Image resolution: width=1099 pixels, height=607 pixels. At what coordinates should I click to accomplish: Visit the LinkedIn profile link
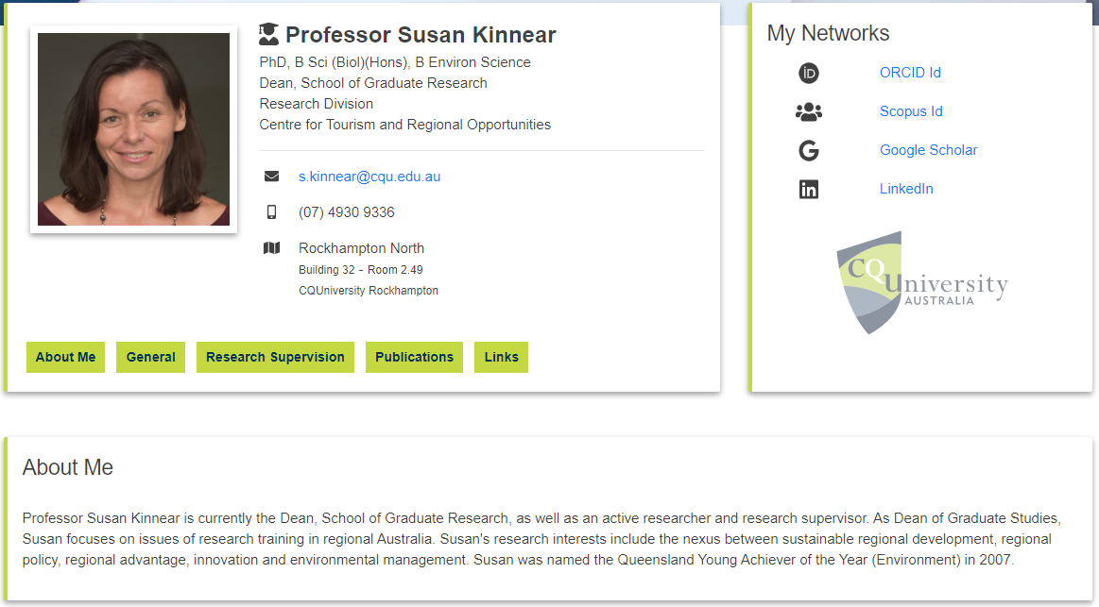pos(905,189)
